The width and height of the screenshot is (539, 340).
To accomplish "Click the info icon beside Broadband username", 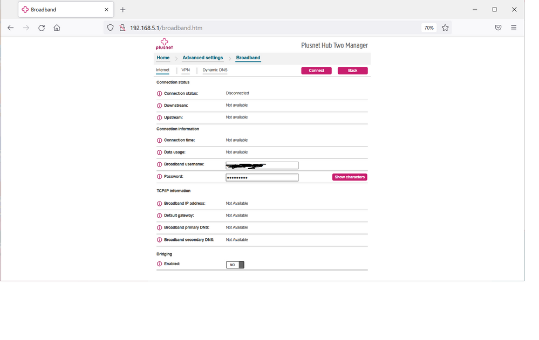I will pyautogui.click(x=159, y=164).
